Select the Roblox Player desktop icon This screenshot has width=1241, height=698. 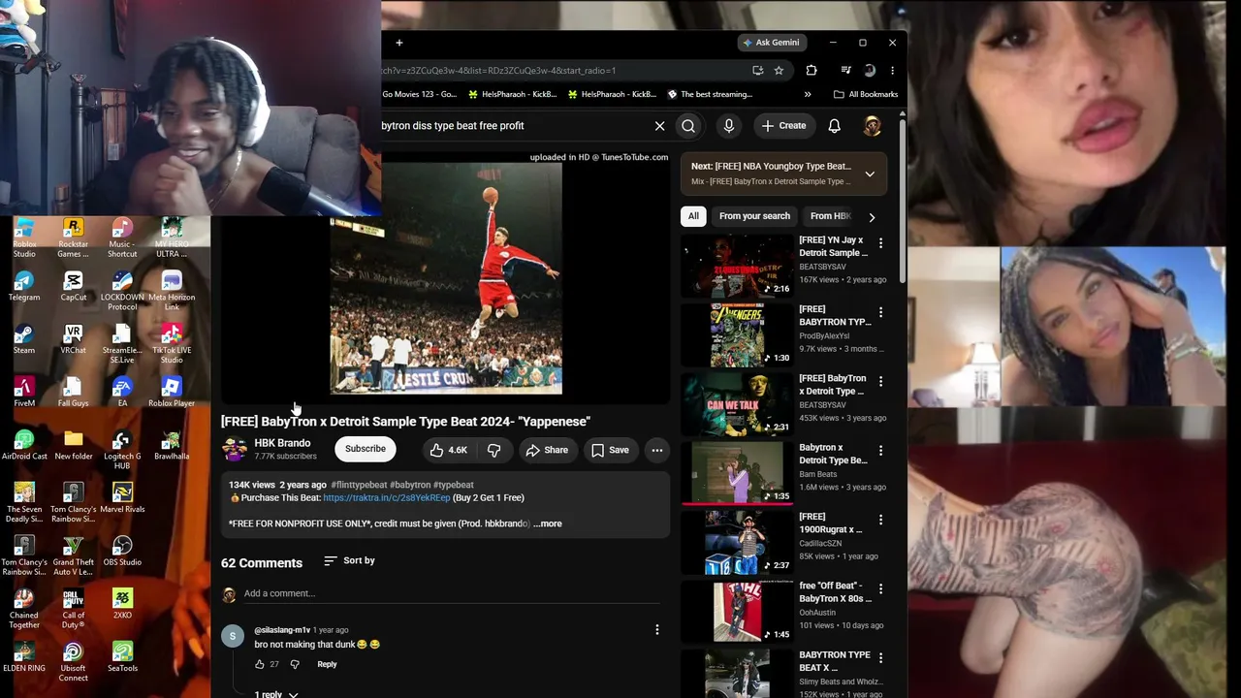point(172,393)
